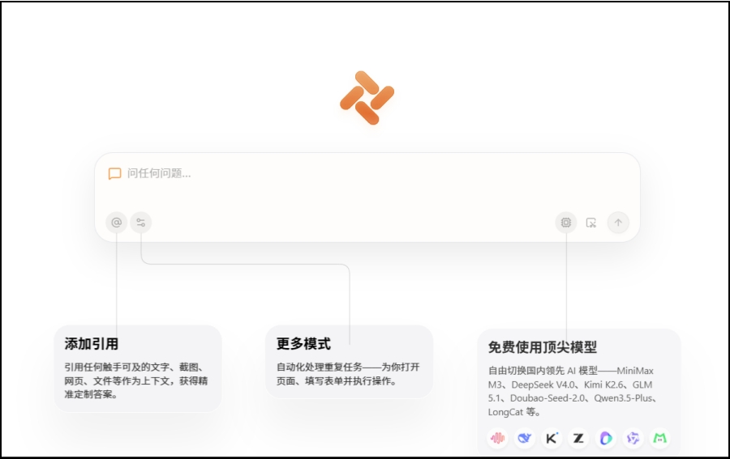Select the MiniMax waveform model icon
730x459 pixels.
(498, 438)
